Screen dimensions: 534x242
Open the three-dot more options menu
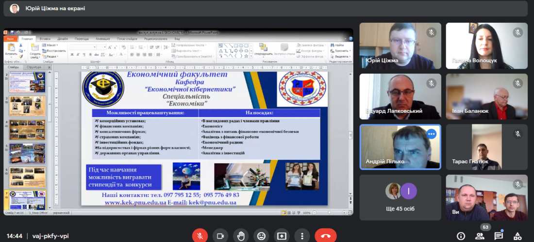coord(302,236)
